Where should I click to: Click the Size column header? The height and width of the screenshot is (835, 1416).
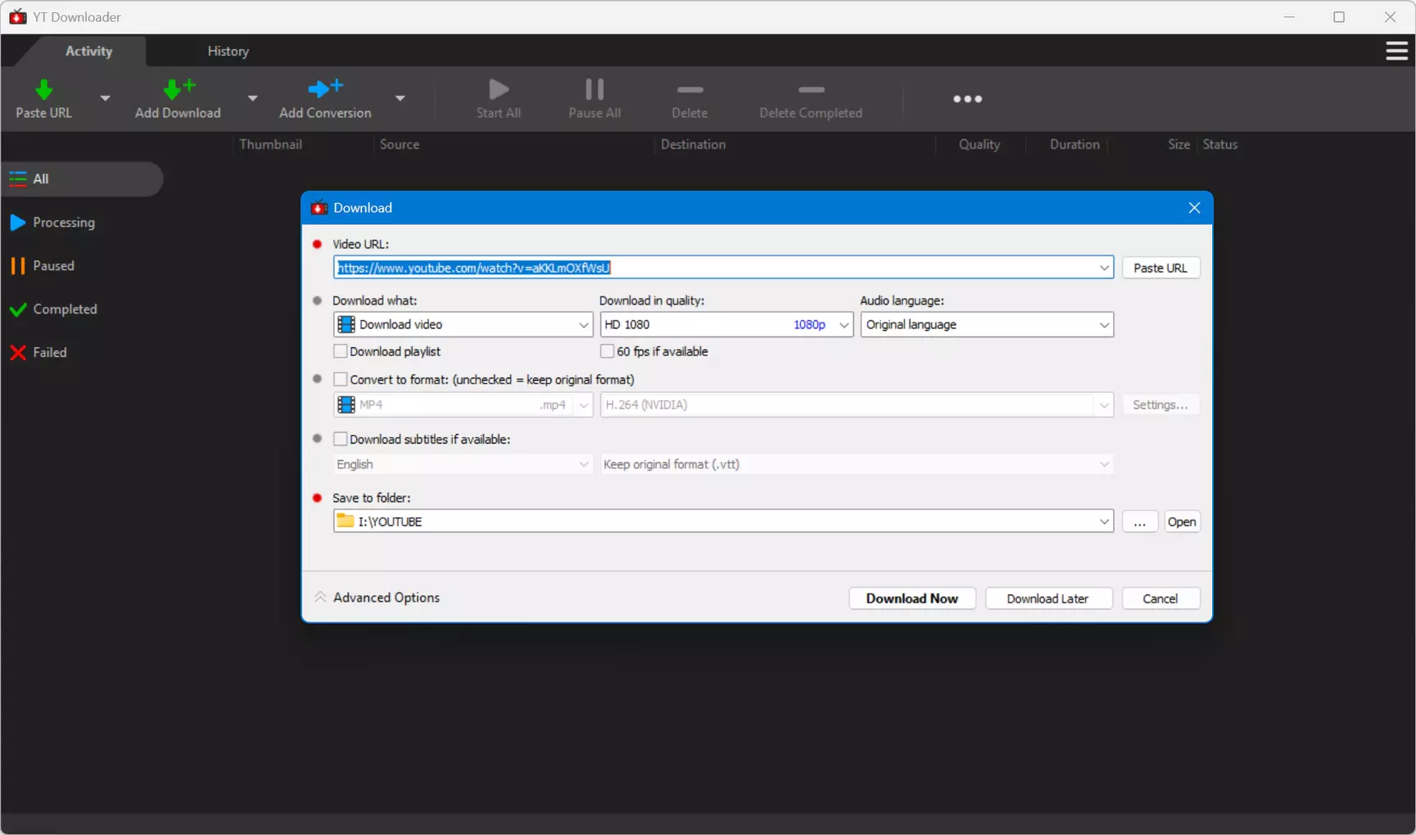pos(1178,144)
